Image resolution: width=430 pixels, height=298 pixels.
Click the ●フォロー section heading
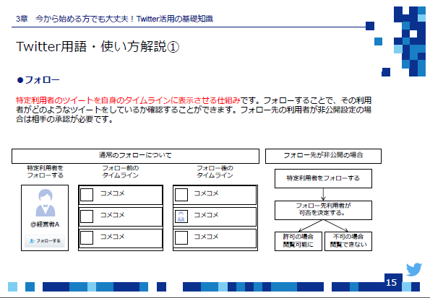point(38,80)
